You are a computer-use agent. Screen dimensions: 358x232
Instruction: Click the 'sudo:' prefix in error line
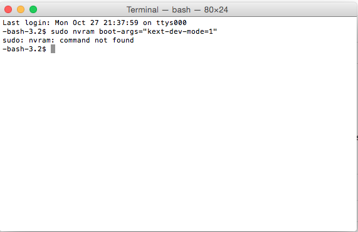(x=13, y=40)
